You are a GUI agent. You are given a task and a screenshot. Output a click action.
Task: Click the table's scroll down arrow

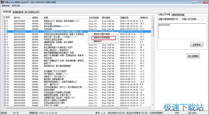153,105
